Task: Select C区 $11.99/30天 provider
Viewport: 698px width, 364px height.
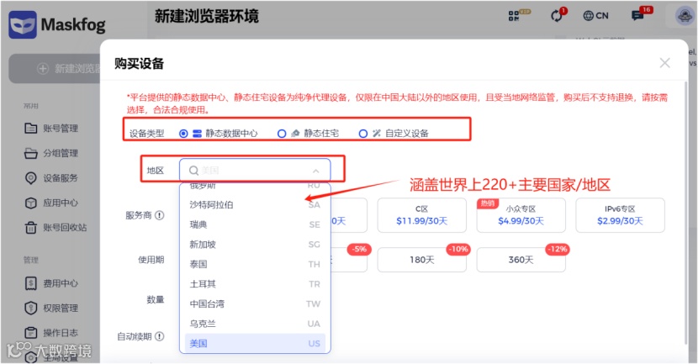Action: coord(421,215)
